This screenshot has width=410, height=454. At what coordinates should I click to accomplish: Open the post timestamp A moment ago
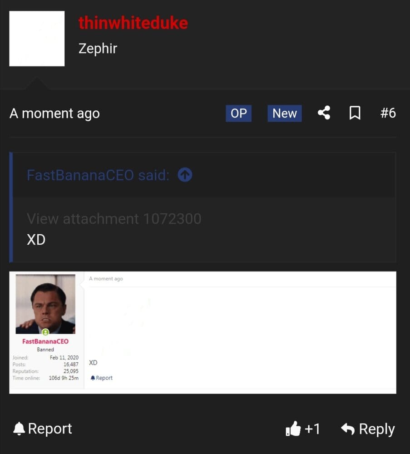54,113
